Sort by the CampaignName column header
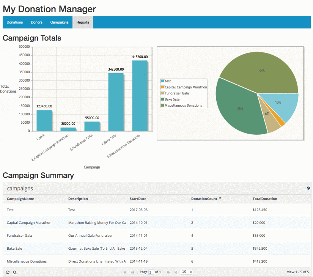The image size is (313, 277). click(x=20, y=199)
